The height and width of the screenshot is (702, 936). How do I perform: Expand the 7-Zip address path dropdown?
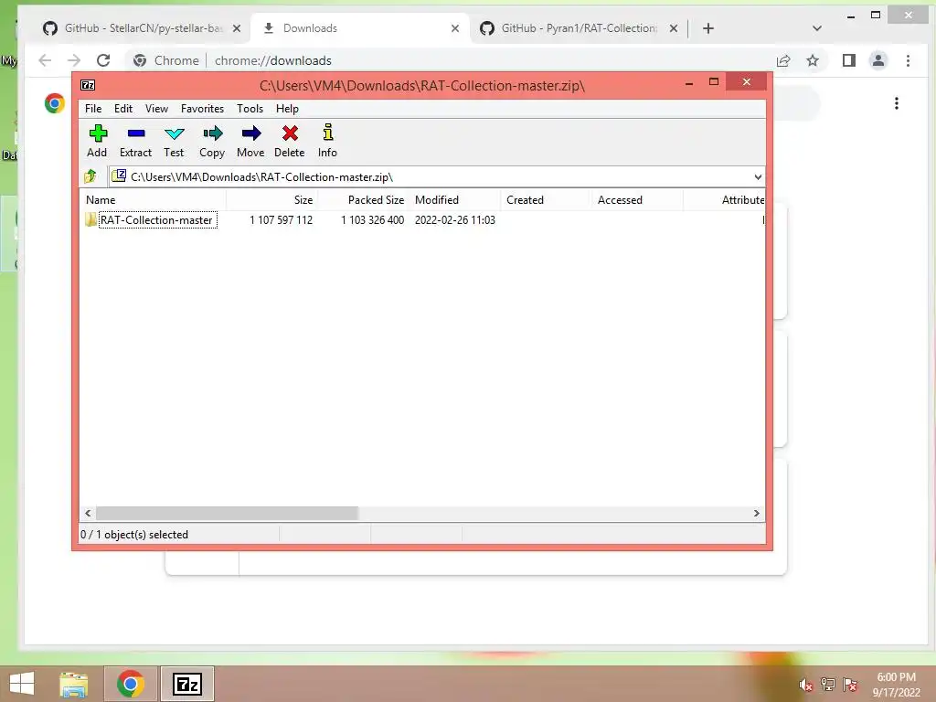click(758, 176)
